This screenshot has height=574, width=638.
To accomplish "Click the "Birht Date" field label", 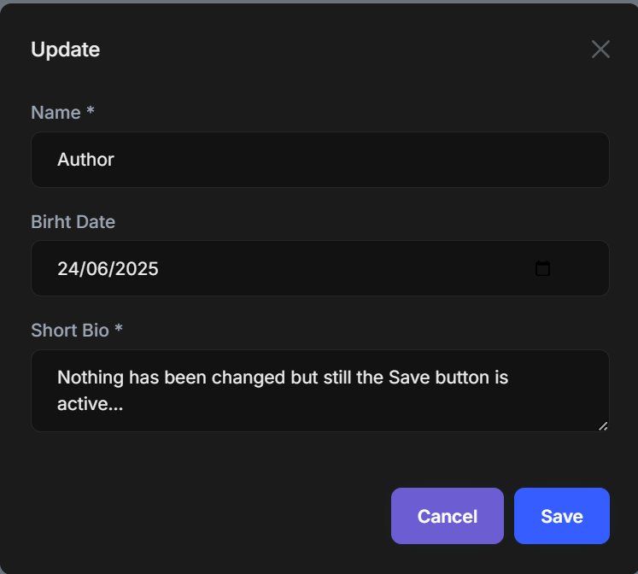I will coord(73,222).
